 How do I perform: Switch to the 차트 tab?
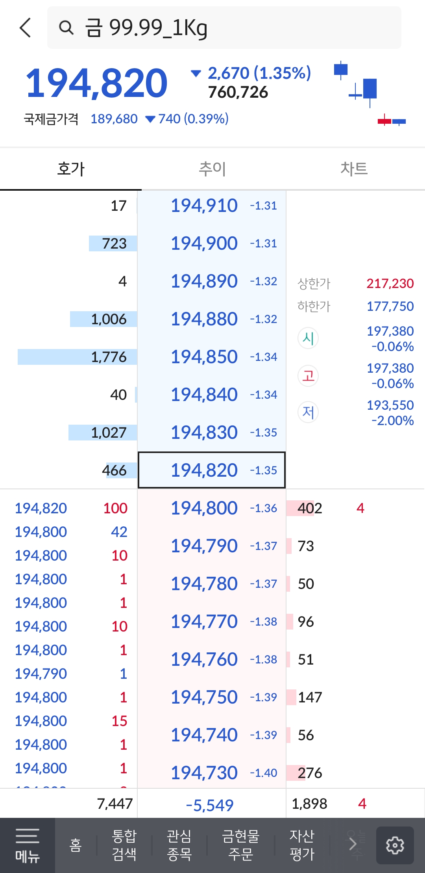(x=354, y=169)
